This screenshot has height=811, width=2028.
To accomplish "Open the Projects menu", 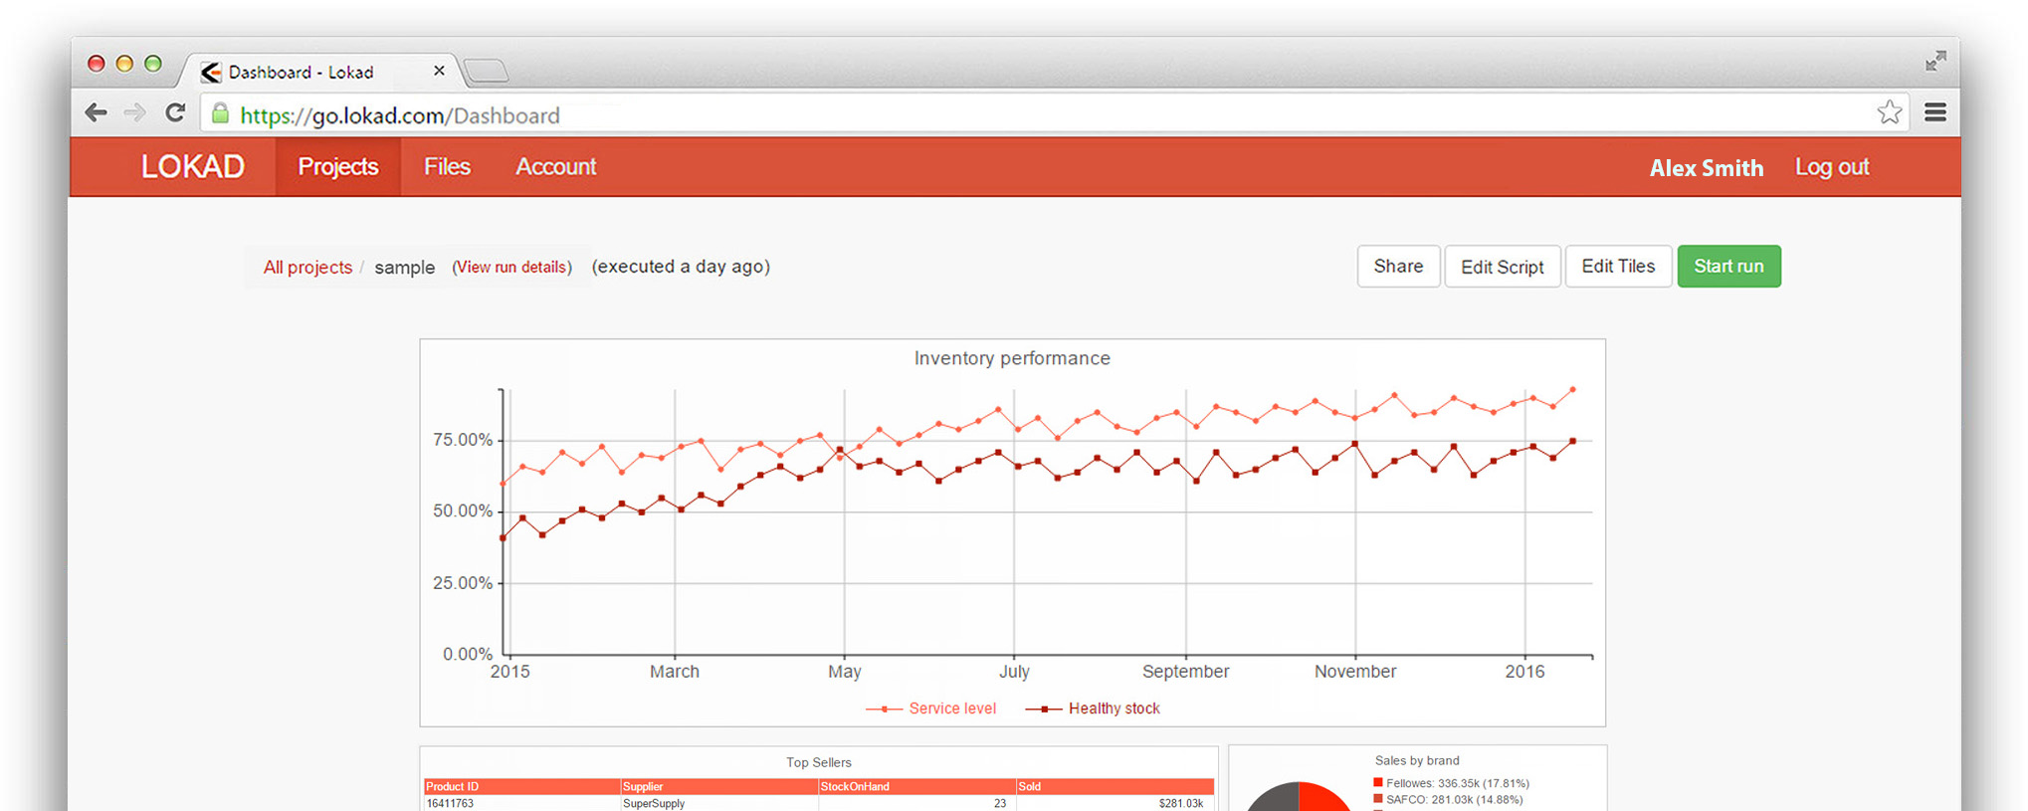I will [338, 166].
